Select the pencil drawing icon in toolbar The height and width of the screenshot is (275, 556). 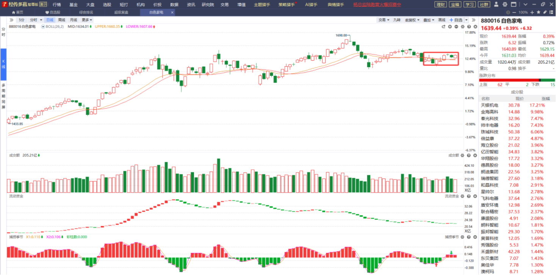coord(545,12)
